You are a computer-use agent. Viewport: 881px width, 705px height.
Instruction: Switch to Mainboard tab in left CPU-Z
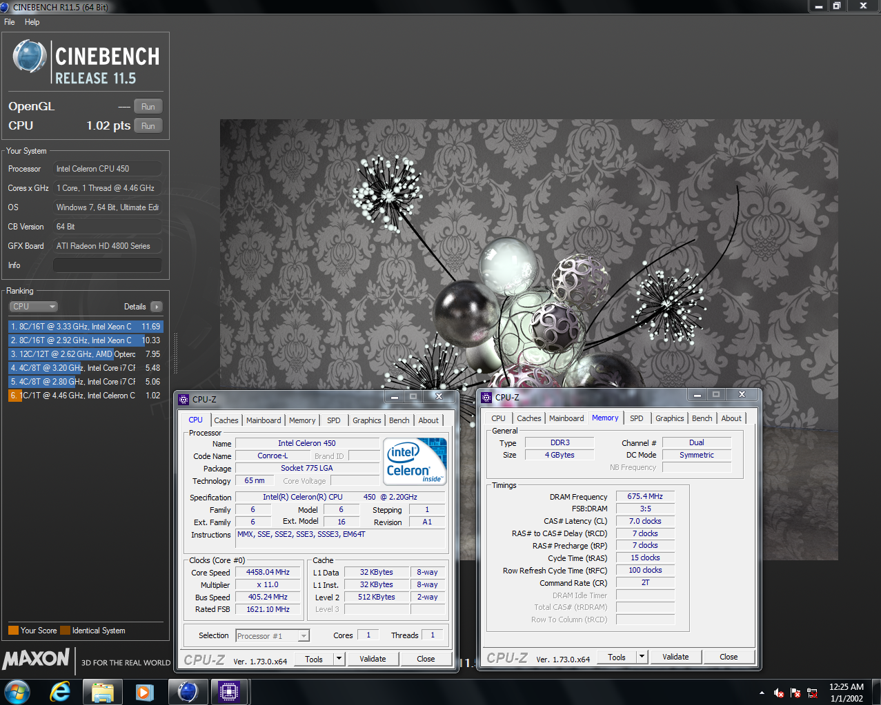(264, 420)
